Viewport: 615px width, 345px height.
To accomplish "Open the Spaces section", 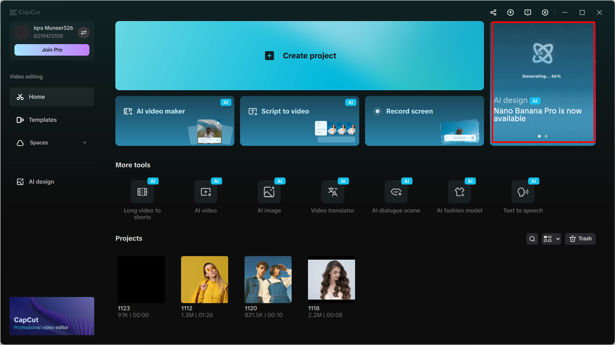I will (x=52, y=143).
